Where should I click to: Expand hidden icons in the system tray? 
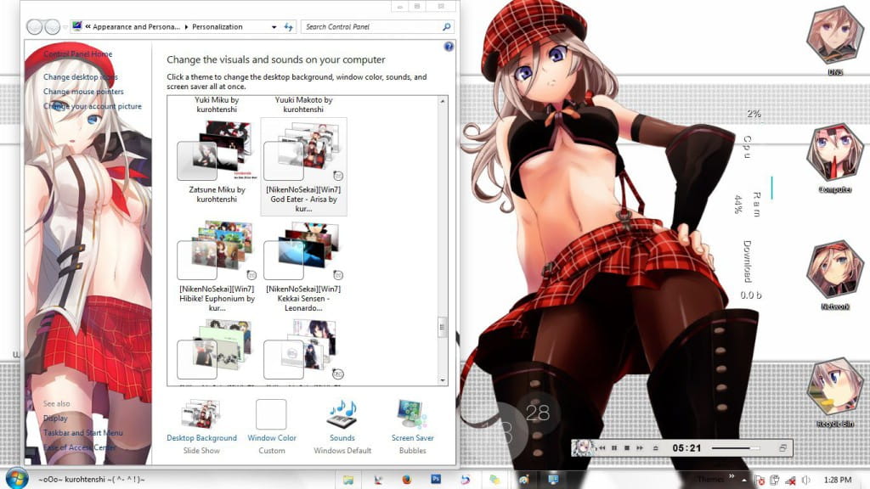[x=744, y=479]
